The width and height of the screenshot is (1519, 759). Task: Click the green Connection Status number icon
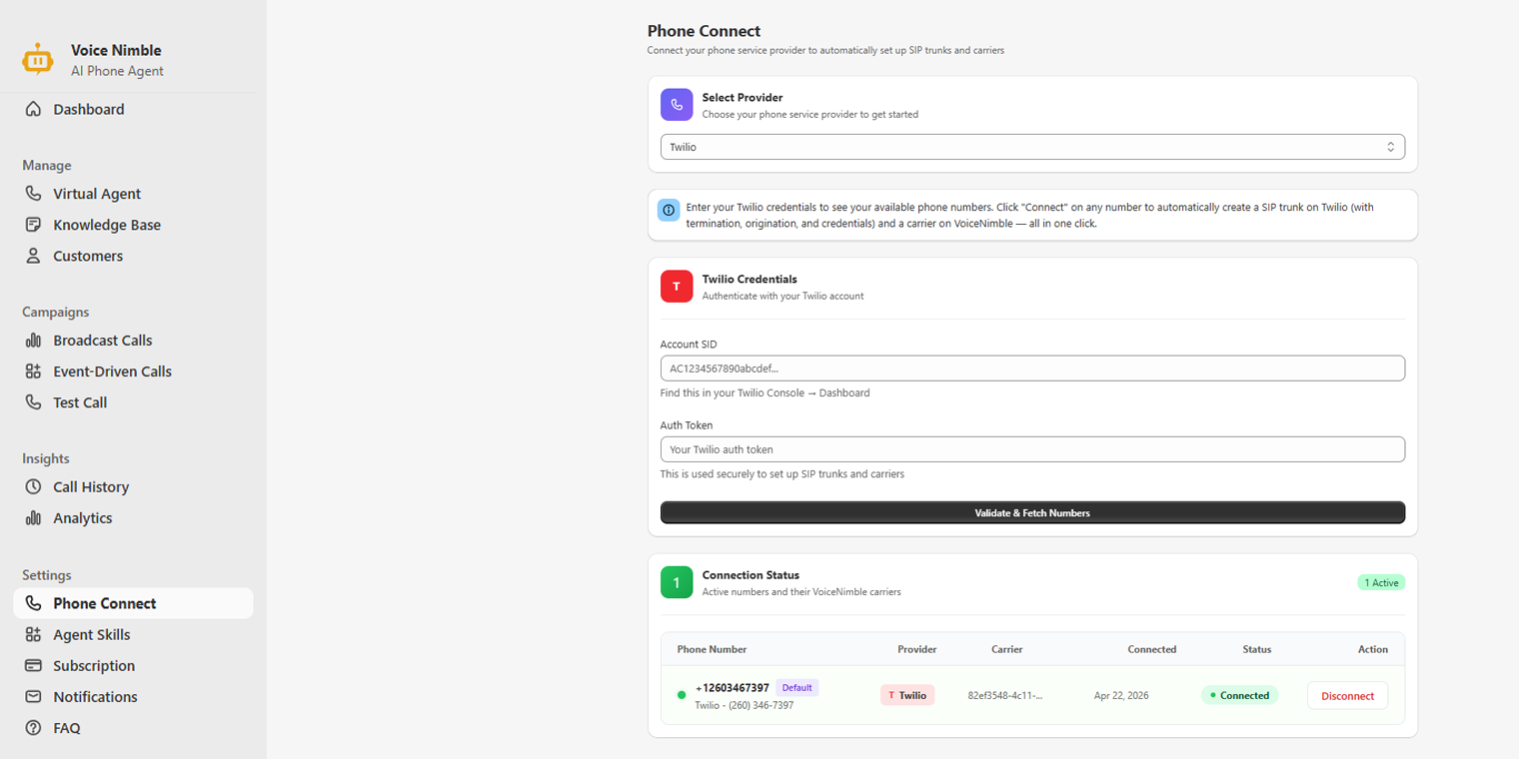[677, 582]
